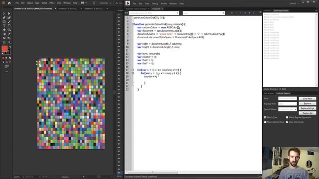
Task: Select the Eraser tool
Action: tap(4, 30)
